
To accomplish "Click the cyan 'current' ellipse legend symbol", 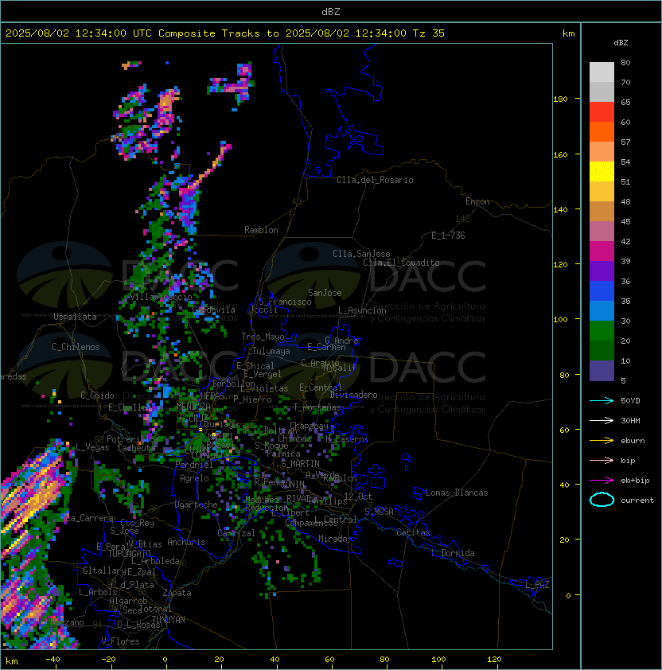I will pyautogui.click(x=602, y=500).
